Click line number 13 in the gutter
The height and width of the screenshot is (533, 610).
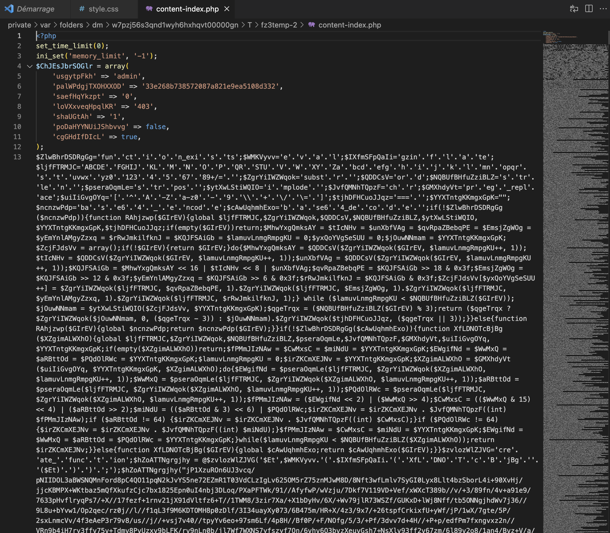click(x=17, y=157)
